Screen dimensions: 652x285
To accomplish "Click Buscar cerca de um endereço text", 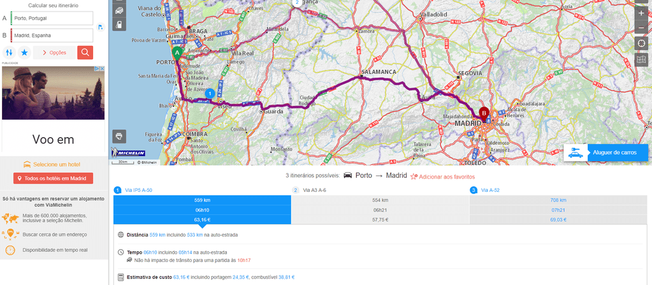I will [55, 235].
